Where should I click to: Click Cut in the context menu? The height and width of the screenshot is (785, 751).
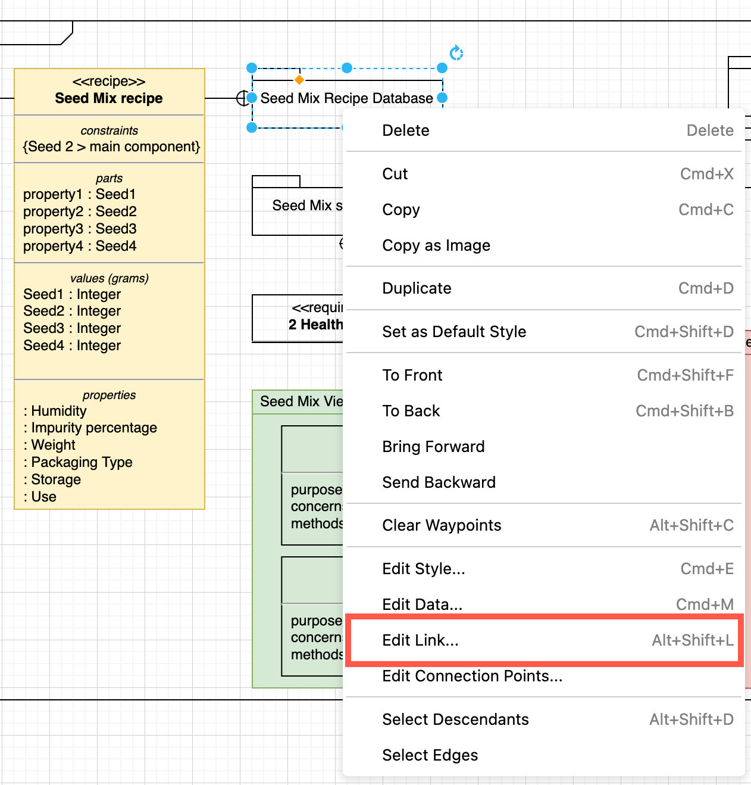coord(395,173)
